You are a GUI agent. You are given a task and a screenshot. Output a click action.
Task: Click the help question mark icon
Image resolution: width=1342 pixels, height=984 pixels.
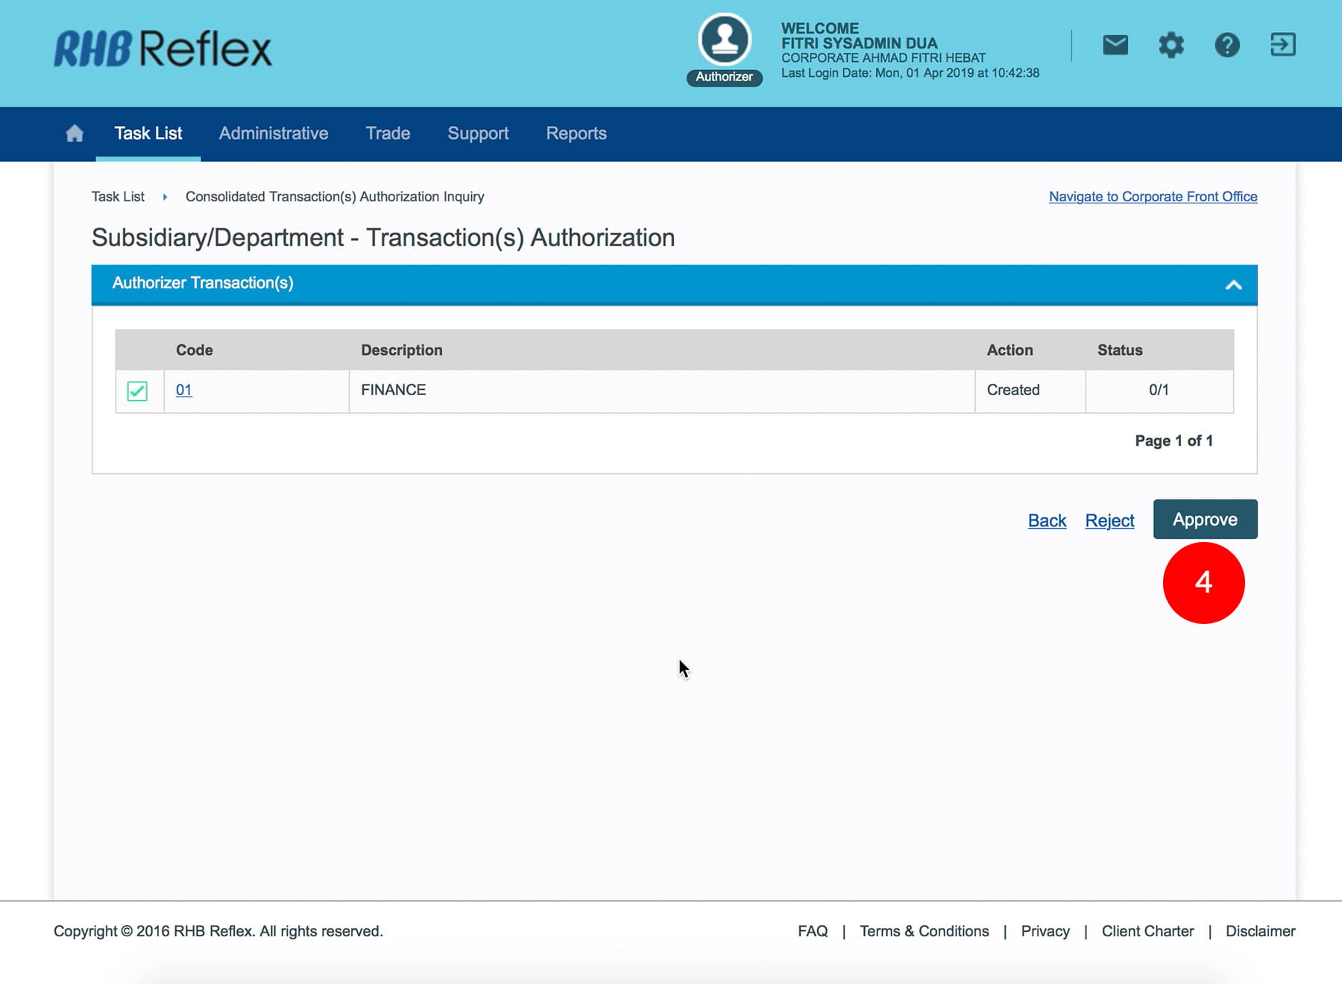coord(1226,45)
